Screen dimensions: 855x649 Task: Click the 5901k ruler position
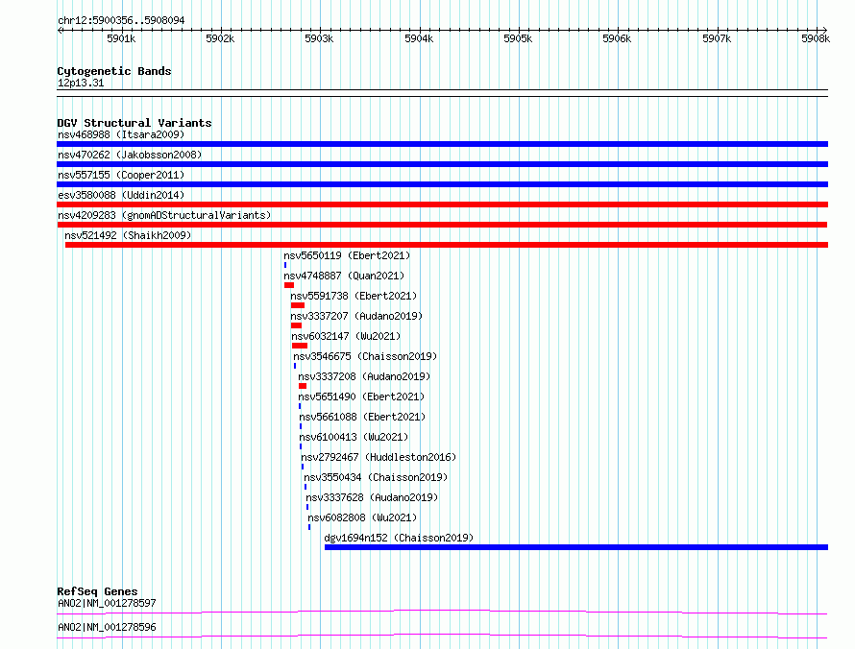coord(121,38)
